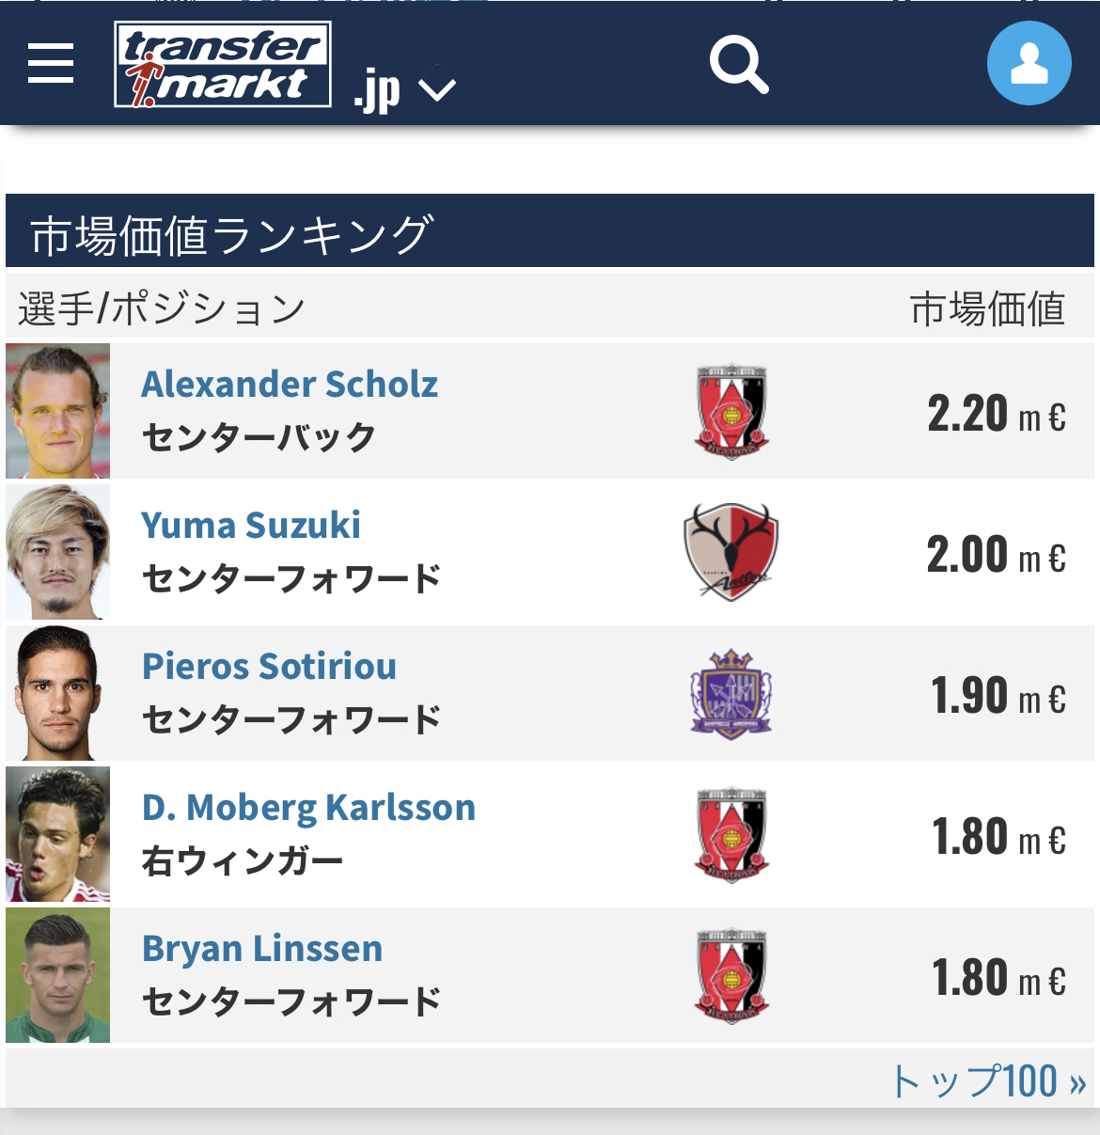Viewport: 1100px width, 1135px height.
Task: View the トップ100 full ranking
Action: pos(987,1081)
